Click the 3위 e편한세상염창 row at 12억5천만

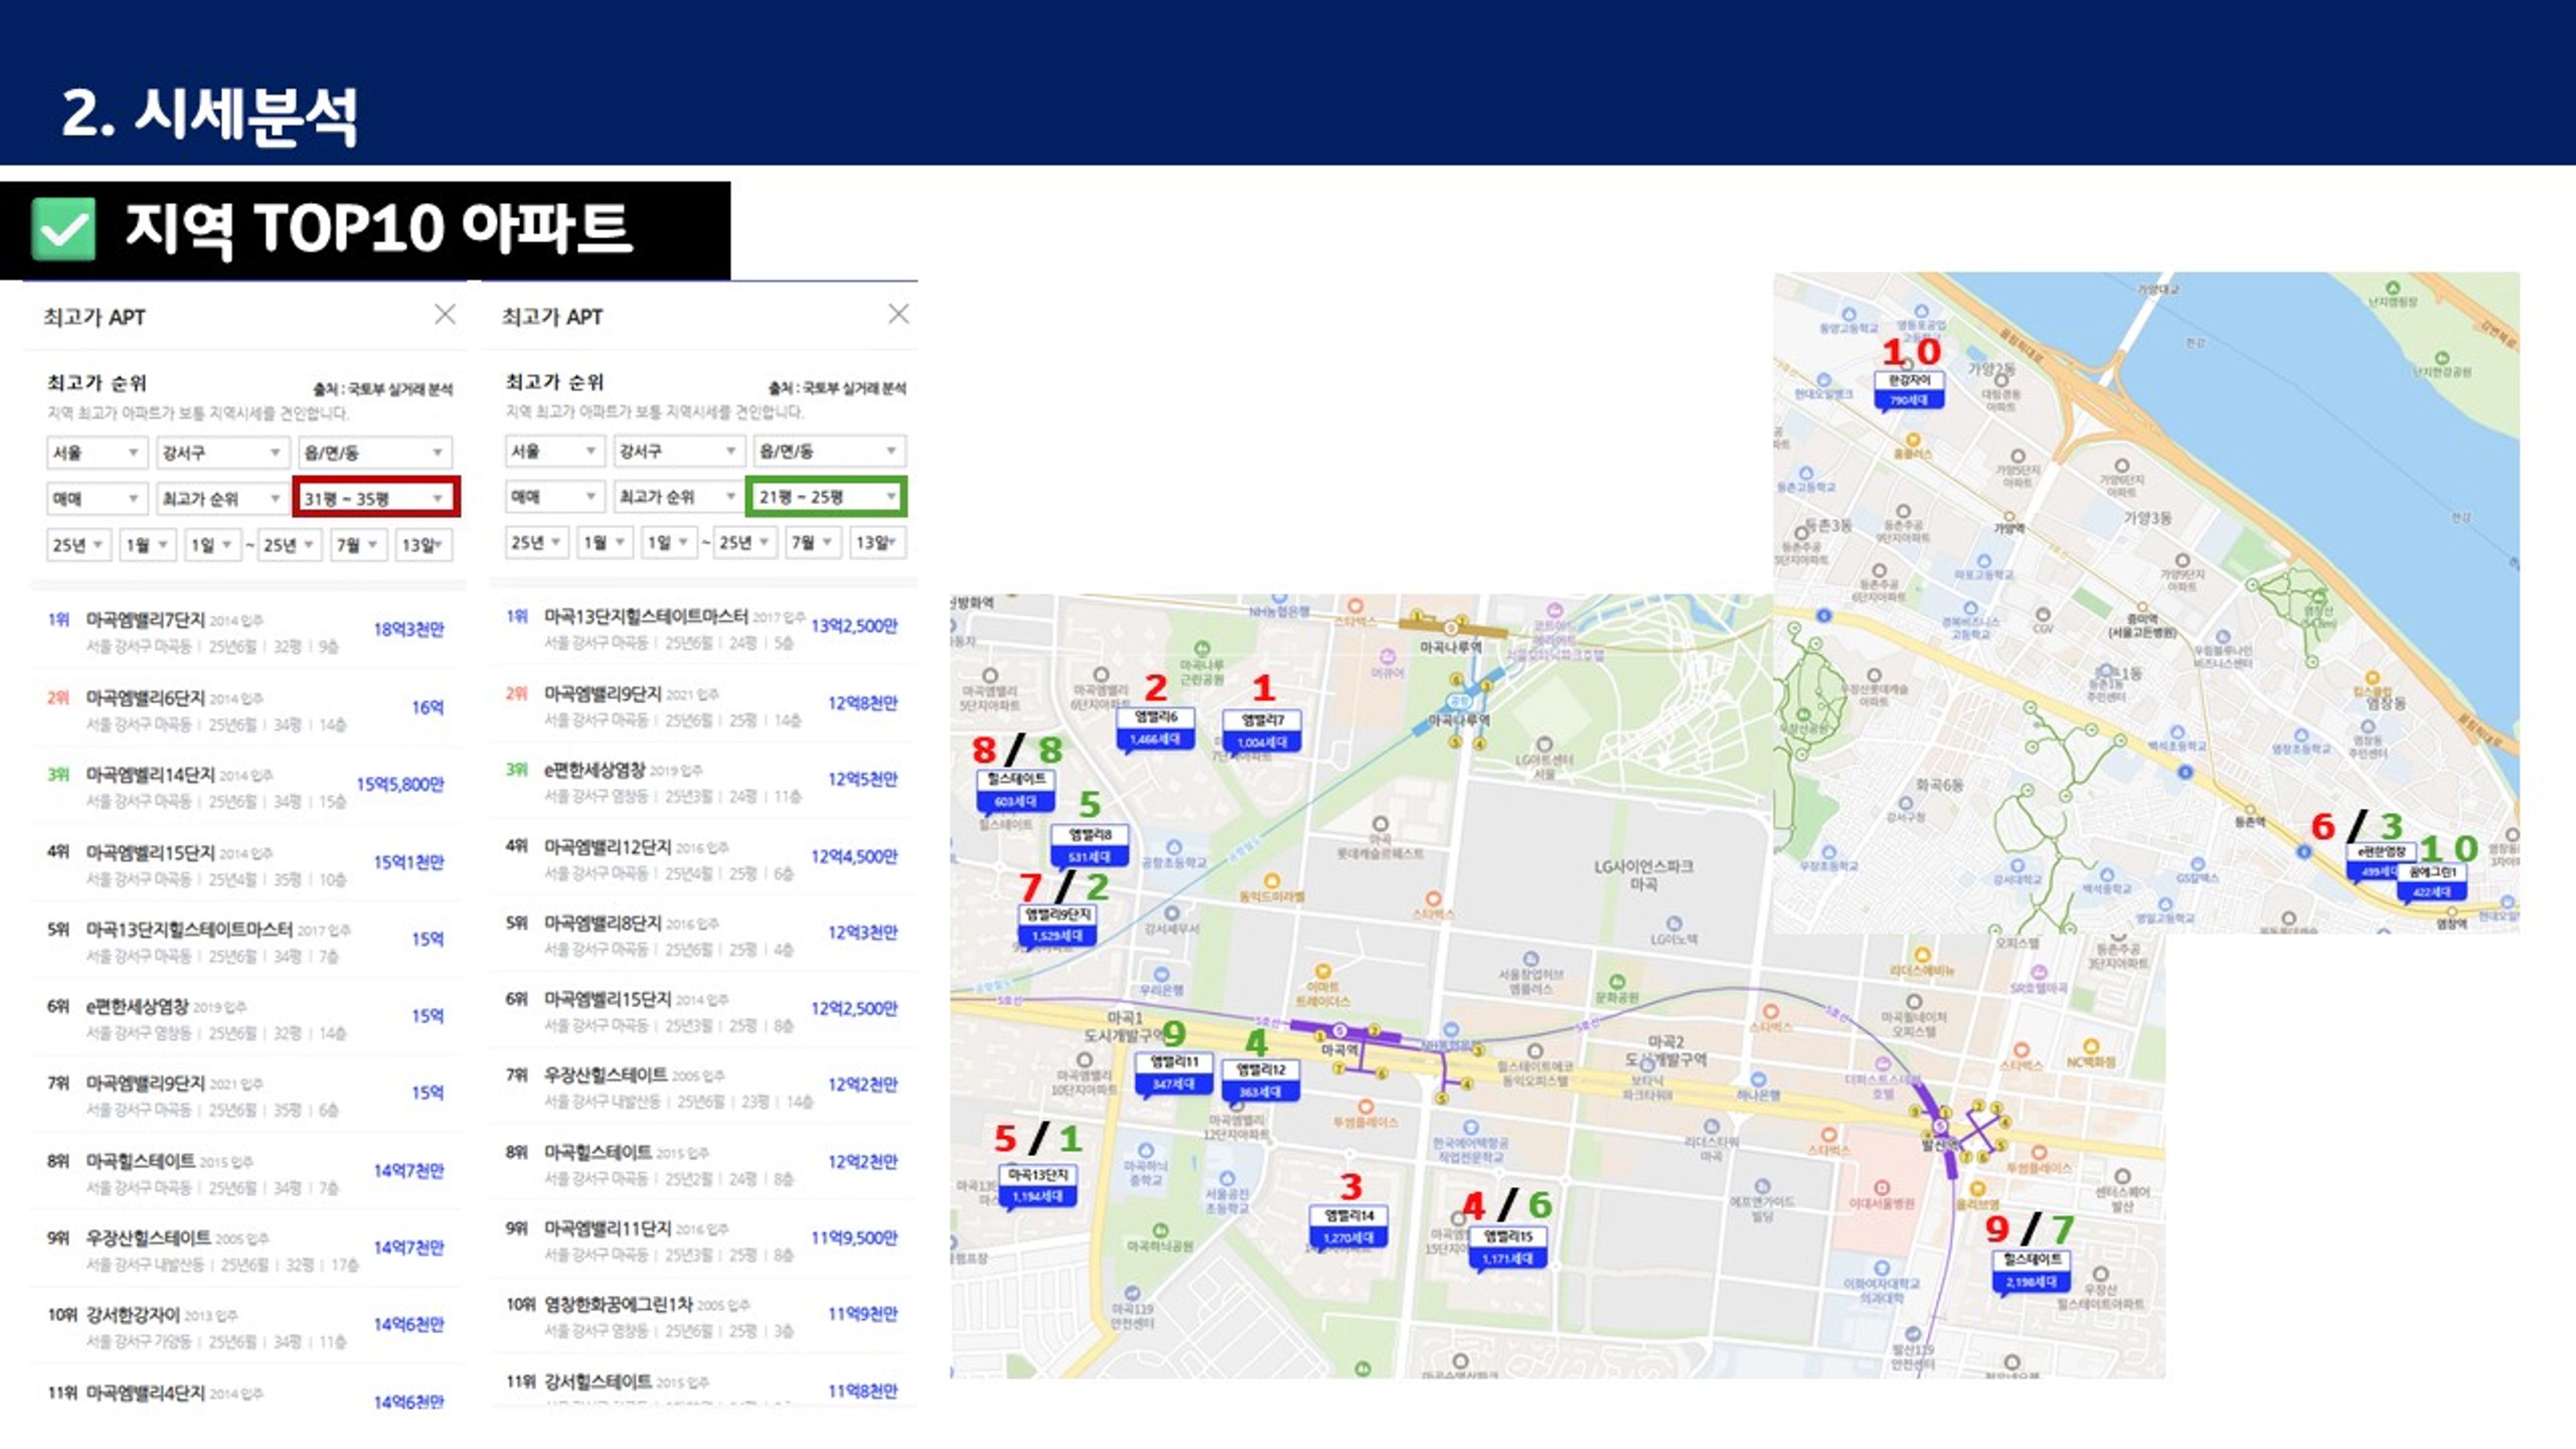pos(703,781)
